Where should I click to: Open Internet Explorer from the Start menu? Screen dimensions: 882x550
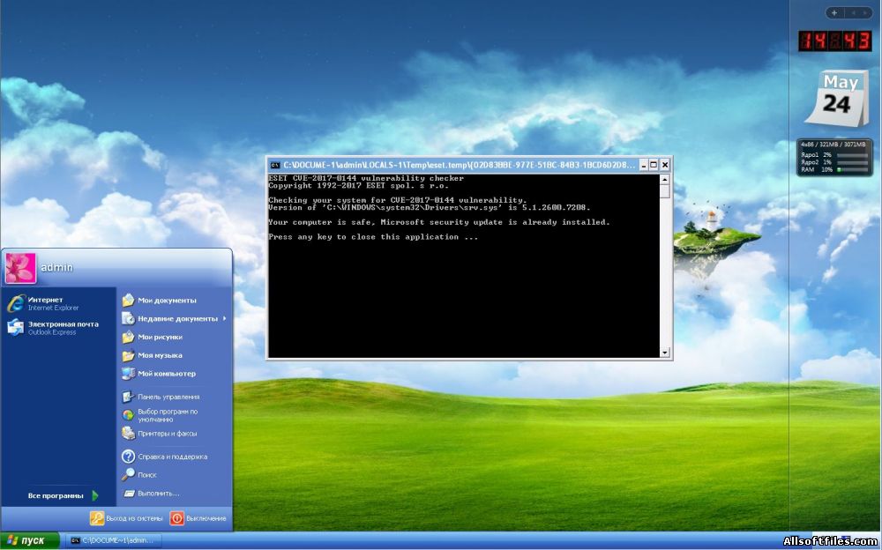(x=44, y=303)
